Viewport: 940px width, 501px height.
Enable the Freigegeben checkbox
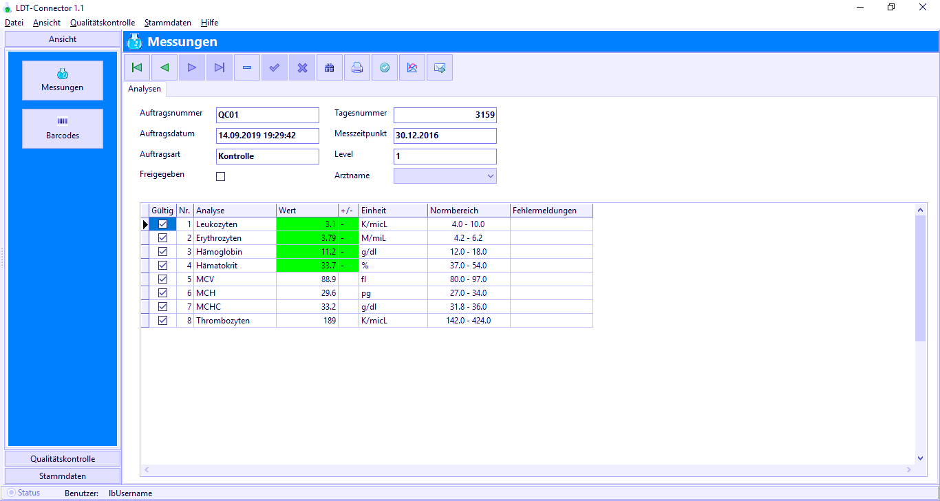(221, 176)
